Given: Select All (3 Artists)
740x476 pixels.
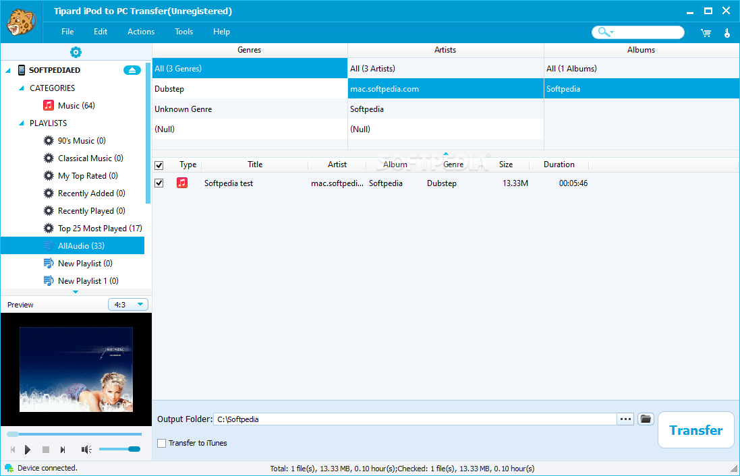Looking at the screenshot, I should tap(445, 68).
